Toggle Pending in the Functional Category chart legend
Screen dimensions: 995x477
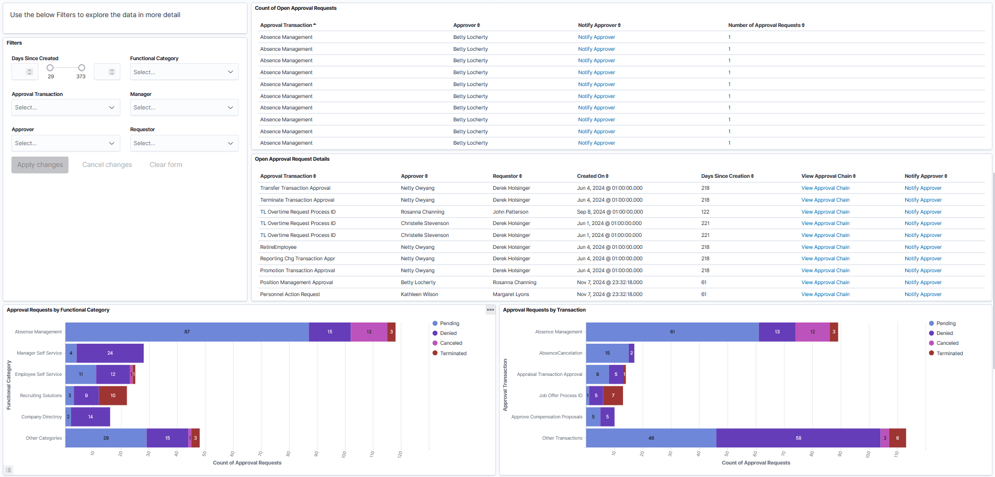click(446, 323)
